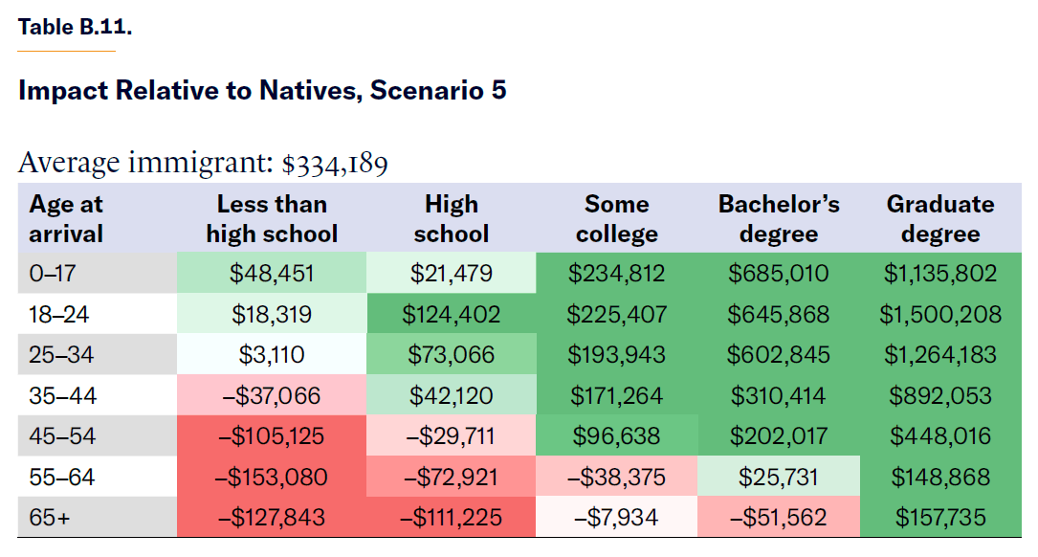Click the 0–17 age row label
1038x557 pixels.
(x=52, y=274)
